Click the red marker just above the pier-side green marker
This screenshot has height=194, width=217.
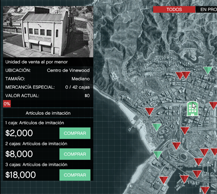point(150,111)
